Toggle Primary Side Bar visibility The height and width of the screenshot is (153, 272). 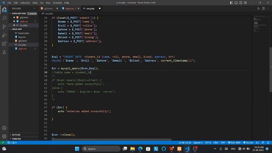click(x=231, y=3)
